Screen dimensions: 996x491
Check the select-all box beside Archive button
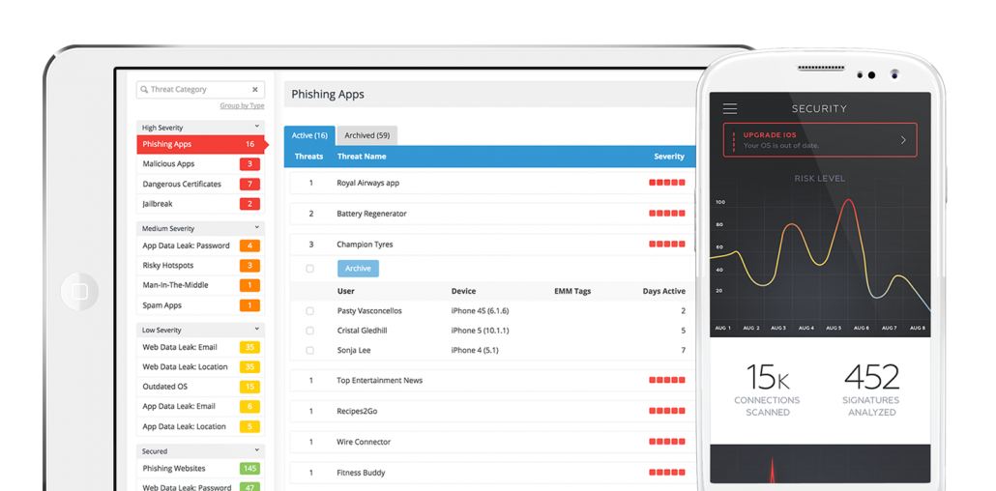point(310,269)
